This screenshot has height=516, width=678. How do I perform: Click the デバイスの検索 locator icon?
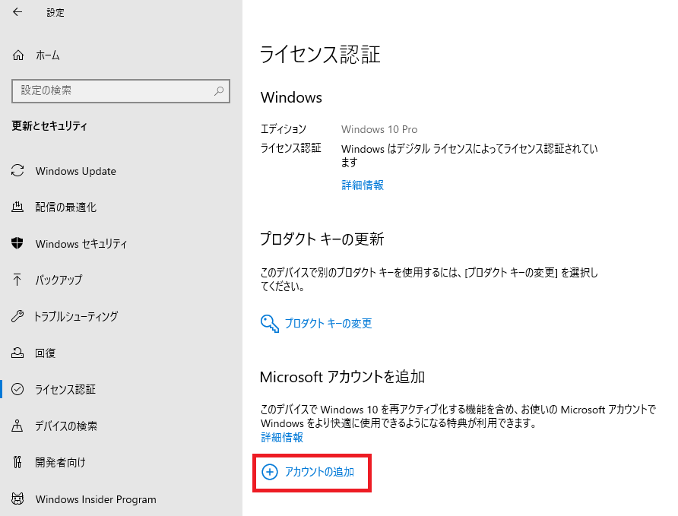pyautogui.click(x=17, y=426)
